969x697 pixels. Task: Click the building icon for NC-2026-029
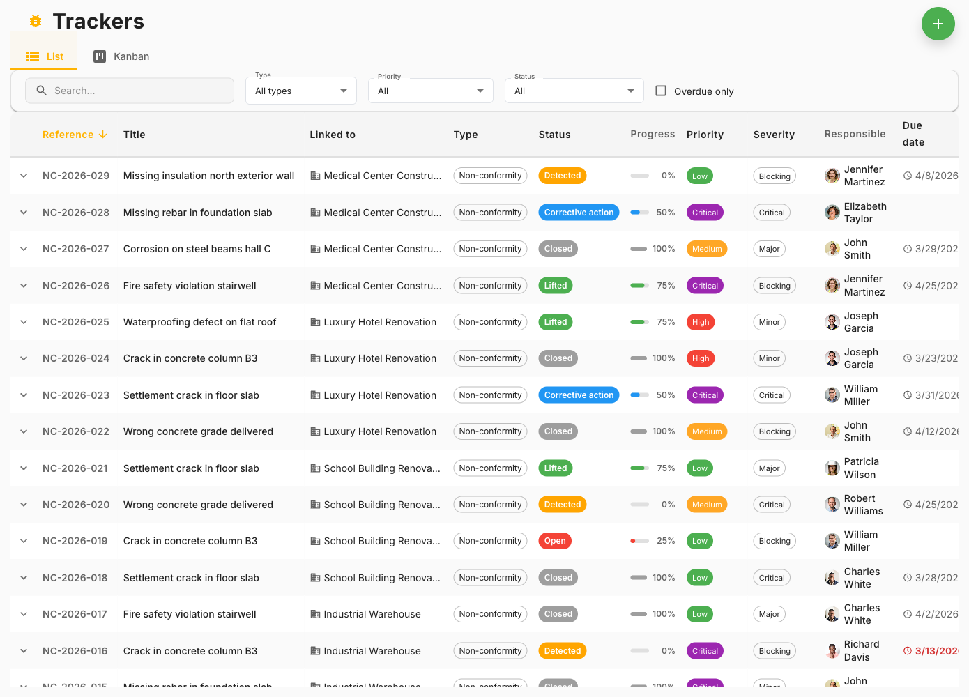point(315,176)
